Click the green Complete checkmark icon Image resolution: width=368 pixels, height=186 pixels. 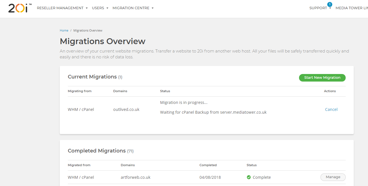point(249,177)
